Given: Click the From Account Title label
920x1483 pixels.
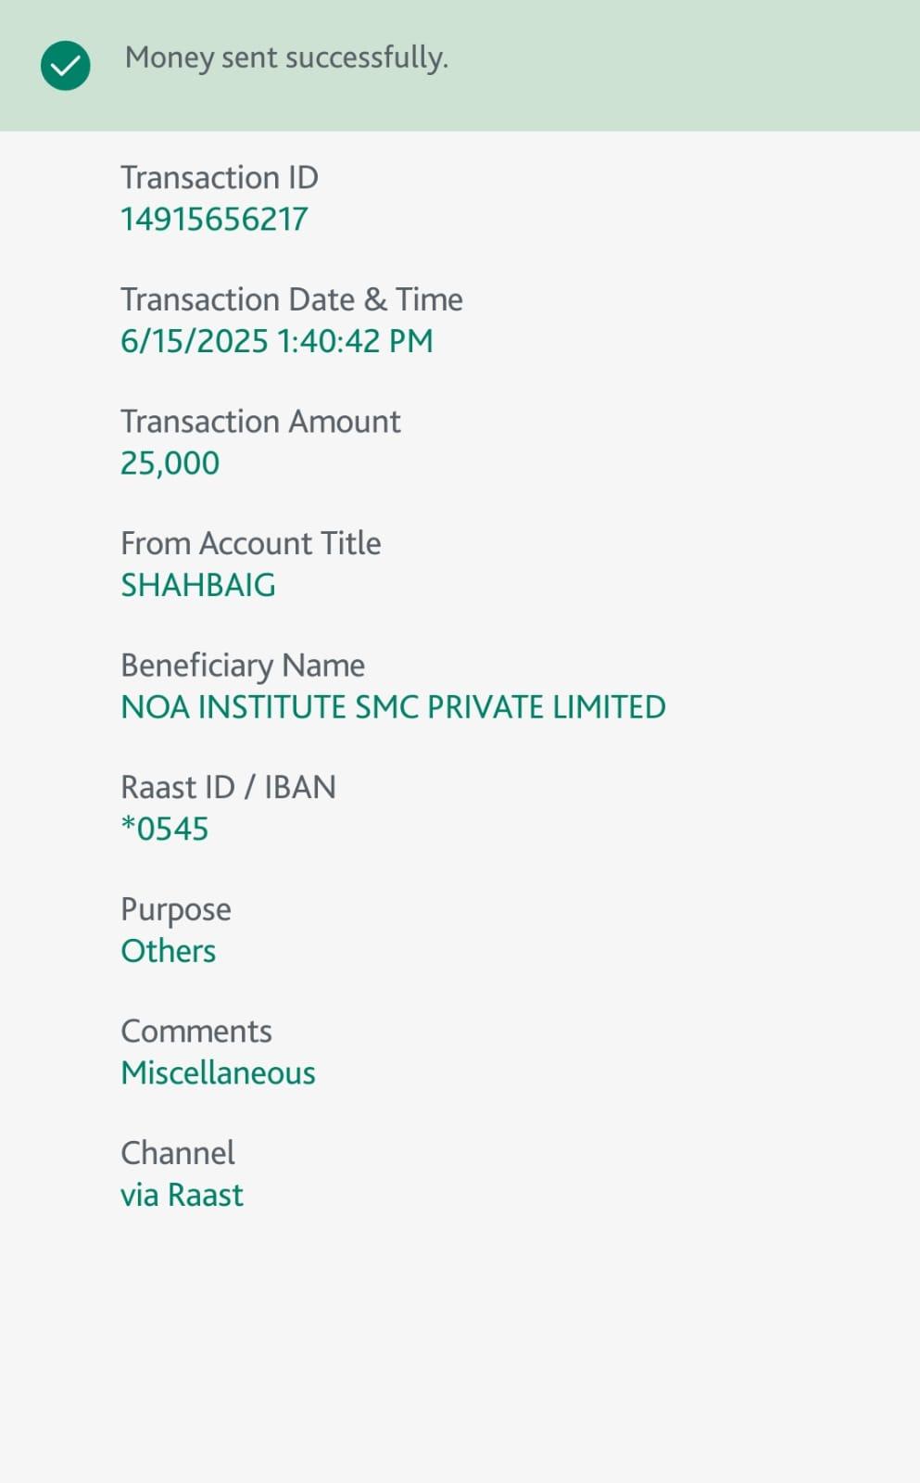Looking at the screenshot, I should 250,543.
